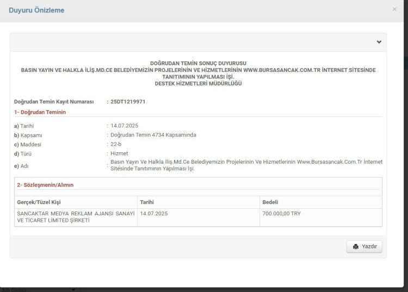Click the Bedeli column header
The width and height of the screenshot is (408, 292).
[x=271, y=202]
